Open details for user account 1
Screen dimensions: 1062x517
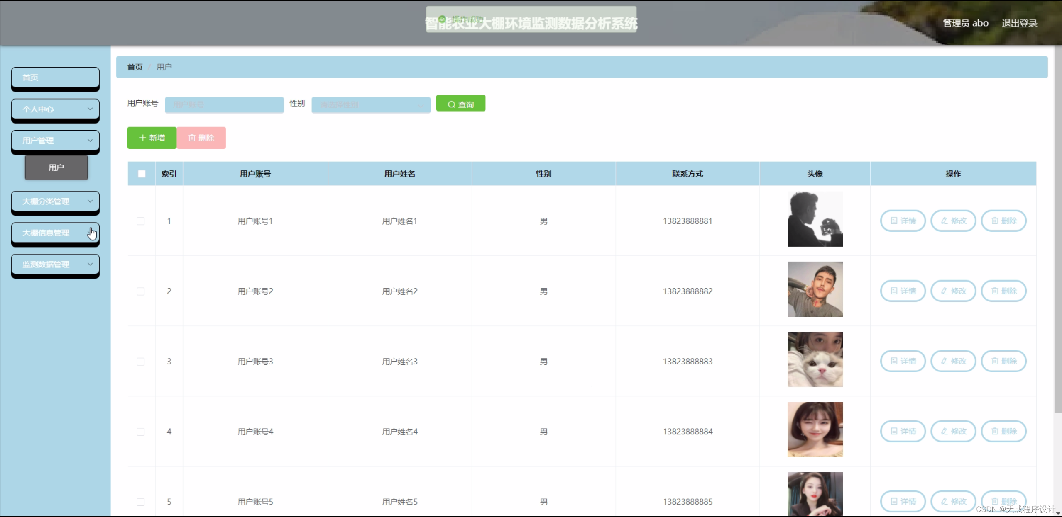[903, 221]
